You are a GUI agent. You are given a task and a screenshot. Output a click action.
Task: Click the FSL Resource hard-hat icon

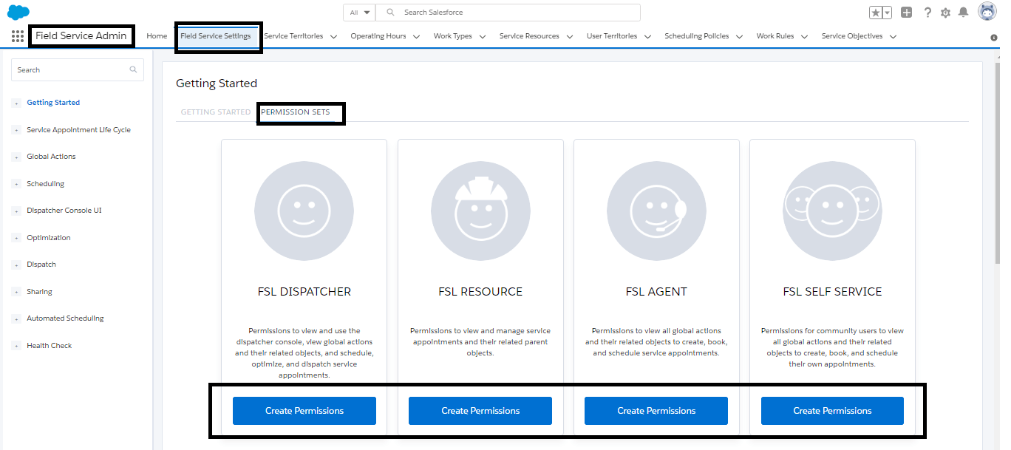tap(480, 211)
